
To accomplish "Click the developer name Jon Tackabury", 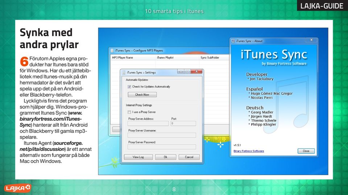I will [262, 79].
